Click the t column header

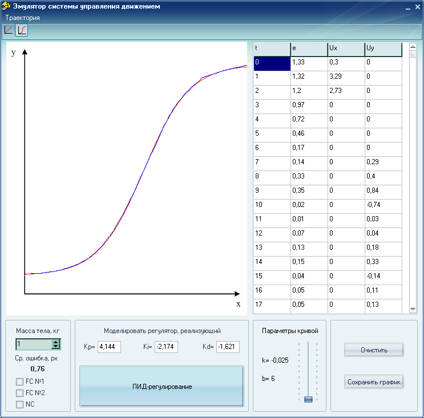pos(272,50)
